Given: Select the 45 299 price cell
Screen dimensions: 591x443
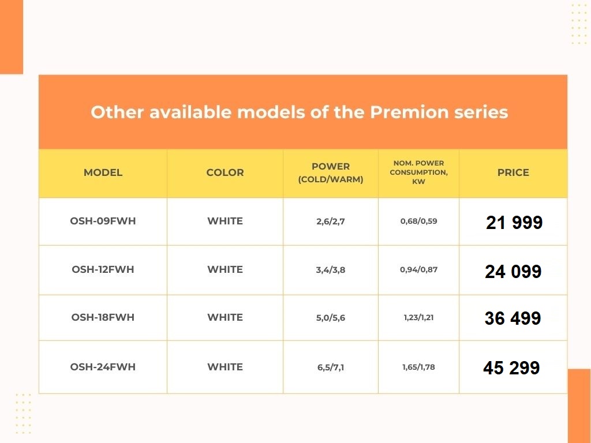Looking at the screenshot, I should click(x=511, y=367).
